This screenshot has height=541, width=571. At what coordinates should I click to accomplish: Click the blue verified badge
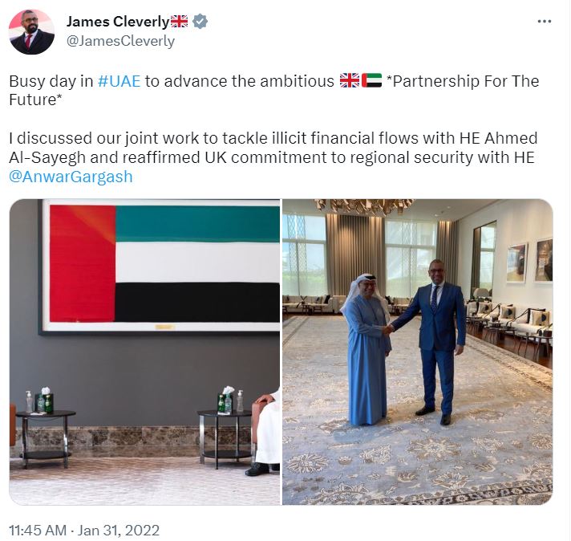(200, 22)
